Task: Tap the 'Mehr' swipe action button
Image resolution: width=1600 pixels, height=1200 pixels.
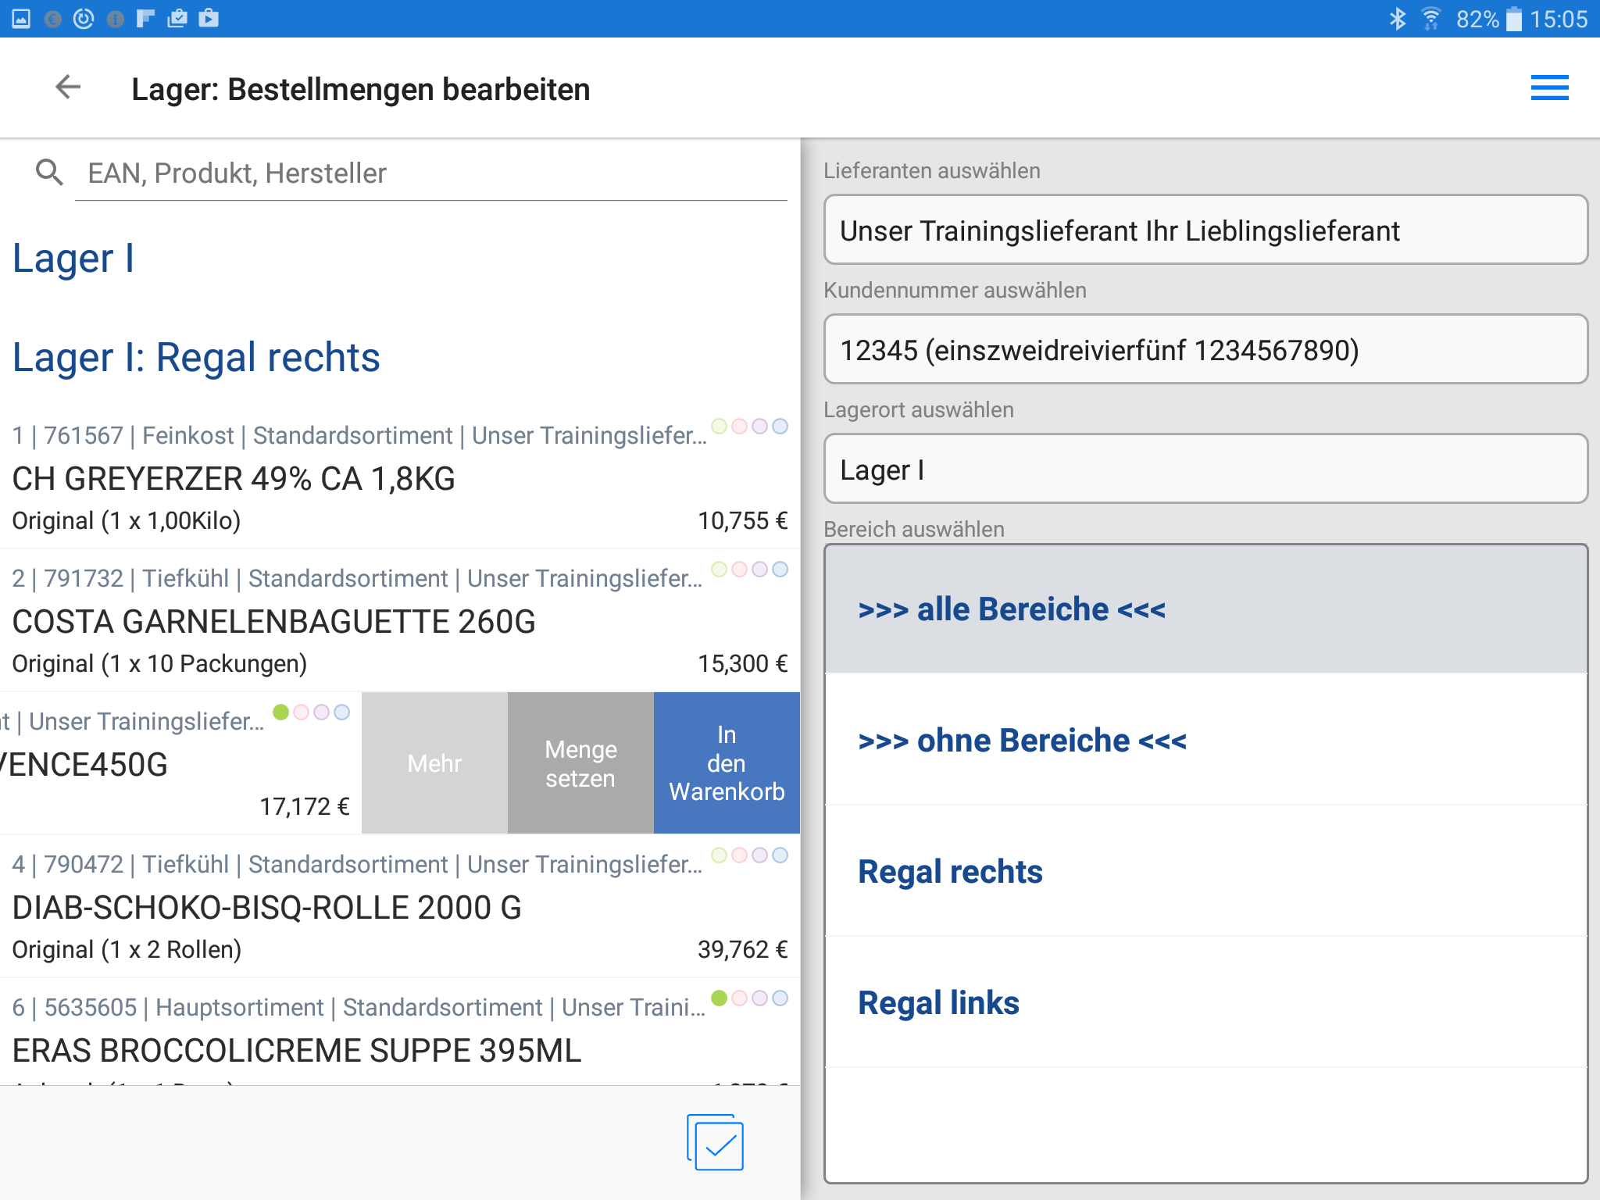Action: [x=434, y=763]
